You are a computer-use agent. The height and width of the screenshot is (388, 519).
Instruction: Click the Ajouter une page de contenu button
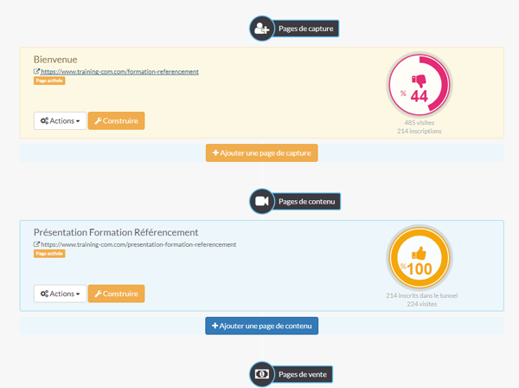(262, 326)
